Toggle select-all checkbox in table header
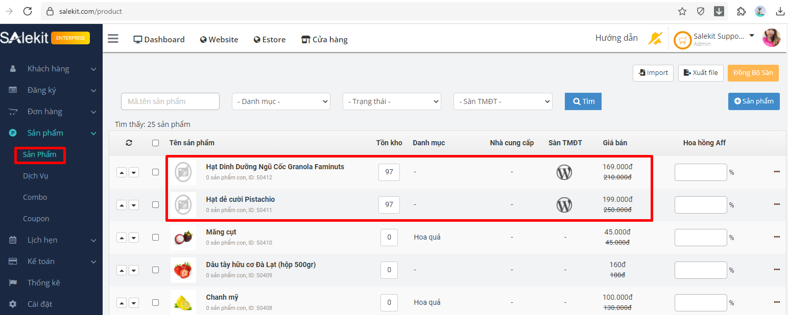This screenshot has height=315, width=788. 156,143
